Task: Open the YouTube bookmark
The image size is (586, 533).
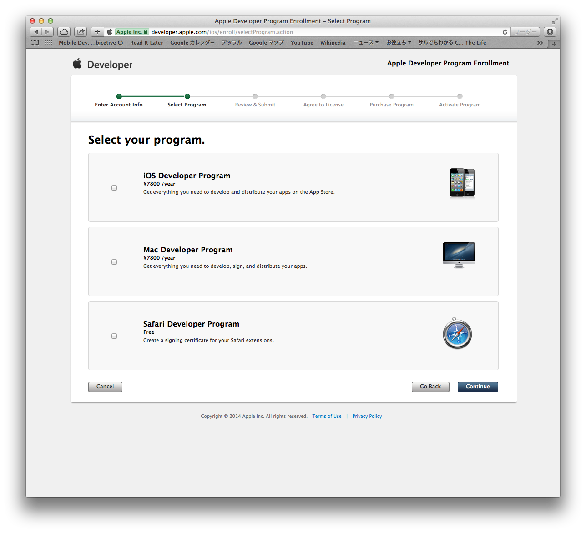Action: 302,43
